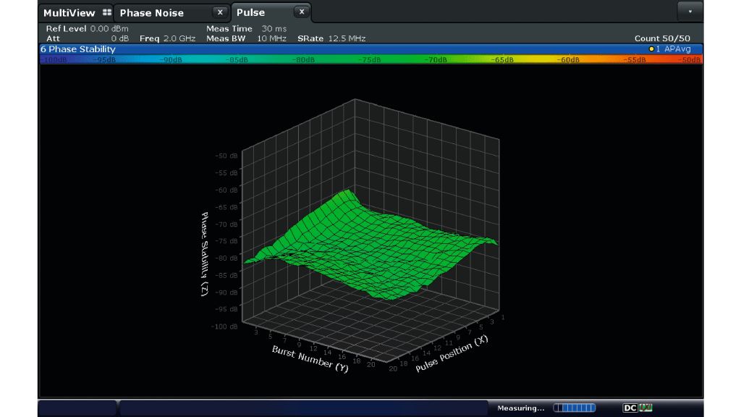Image resolution: width=741 pixels, height=417 pixels.
Task: Open the MultiView tab
Action: pyautogui.click(x=69, y=13)
